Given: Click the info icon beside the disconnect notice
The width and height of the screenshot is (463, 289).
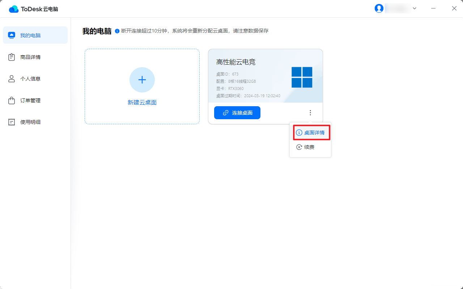Looking at the screenshot, I should coord(117,31).
